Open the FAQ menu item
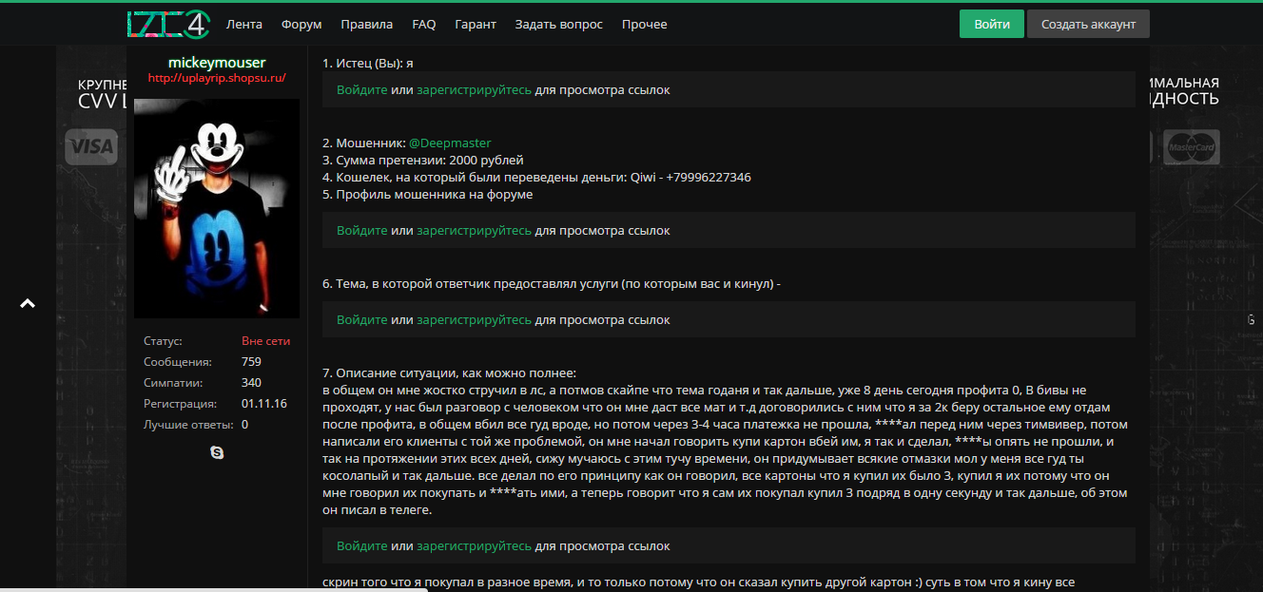The image size is (1263, 592). pyautogui.click(x=424, y=24)
